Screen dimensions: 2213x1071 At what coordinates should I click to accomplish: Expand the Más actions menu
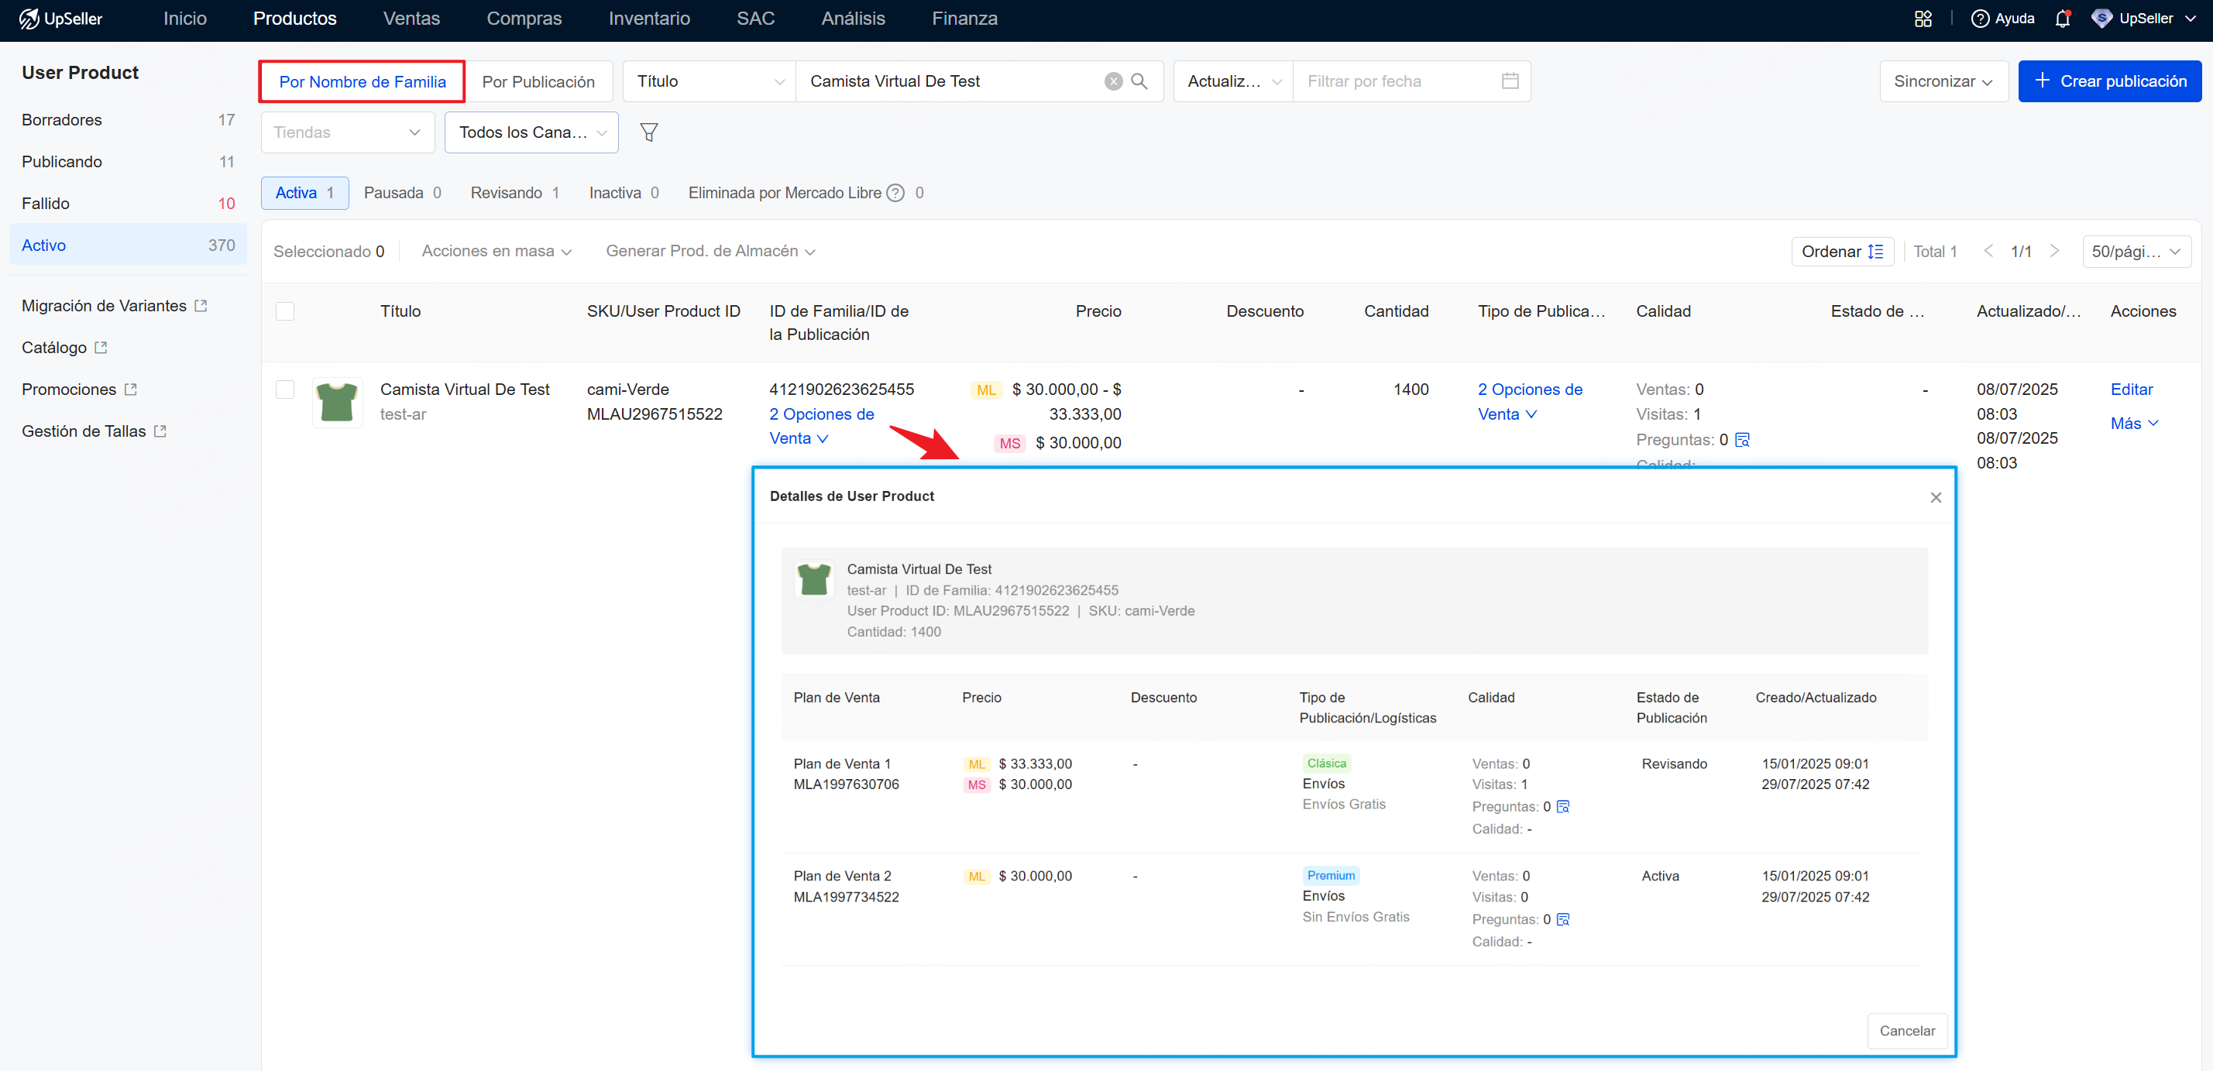2133,424
